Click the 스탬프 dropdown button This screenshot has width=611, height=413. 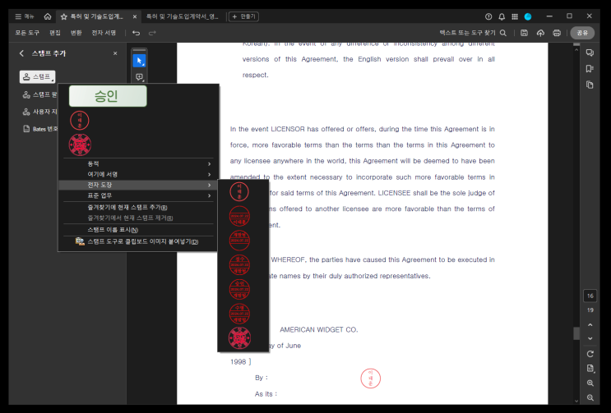pos(37,76)
